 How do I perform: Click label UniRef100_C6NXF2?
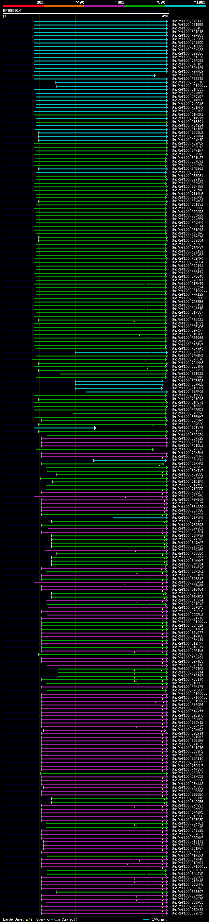pos(187,463)
